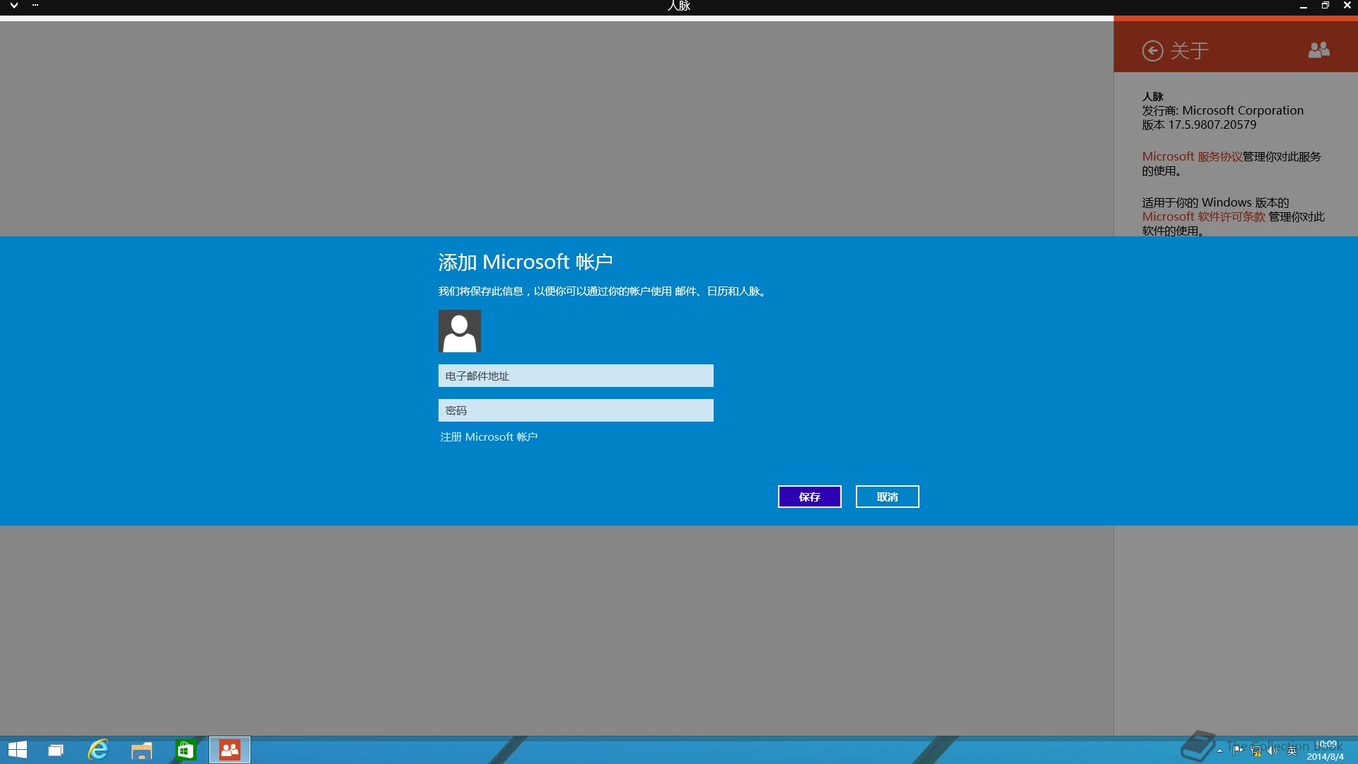Open the title bar dropdown chevron menu
The height and width of the screenshot is (764, 1358).
(x=13, y=6)
